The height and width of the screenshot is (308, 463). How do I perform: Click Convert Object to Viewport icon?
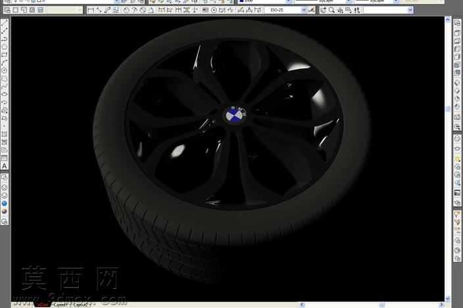(x=32, y=10)
